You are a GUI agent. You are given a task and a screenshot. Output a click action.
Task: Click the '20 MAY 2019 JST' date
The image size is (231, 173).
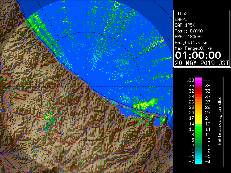[x=202, y=63]
